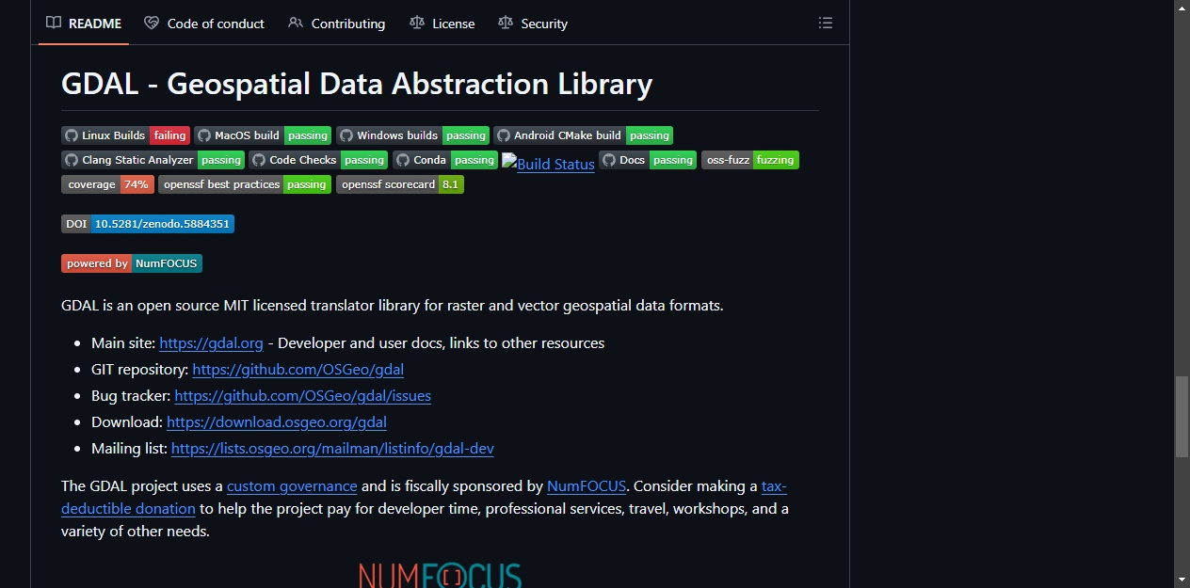The width and height of the screenshot is (1190, 588).
Task: Click the scrollbar up arrow
Action: 1182,8
